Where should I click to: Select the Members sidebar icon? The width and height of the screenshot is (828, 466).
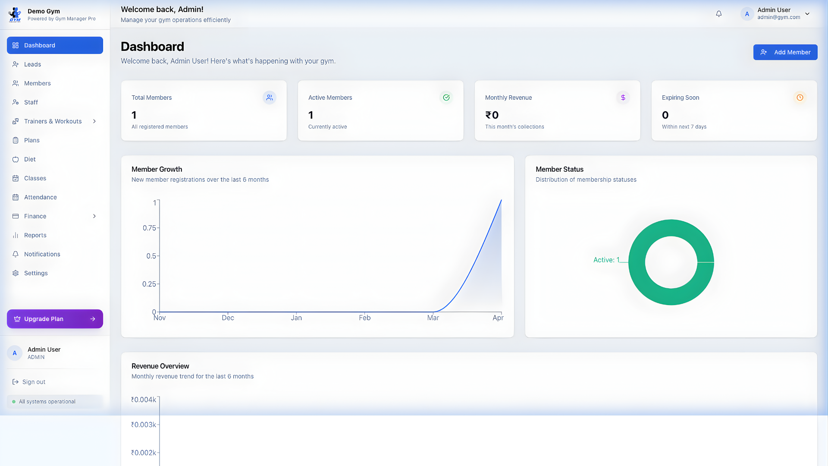click(x=16, y=83)
